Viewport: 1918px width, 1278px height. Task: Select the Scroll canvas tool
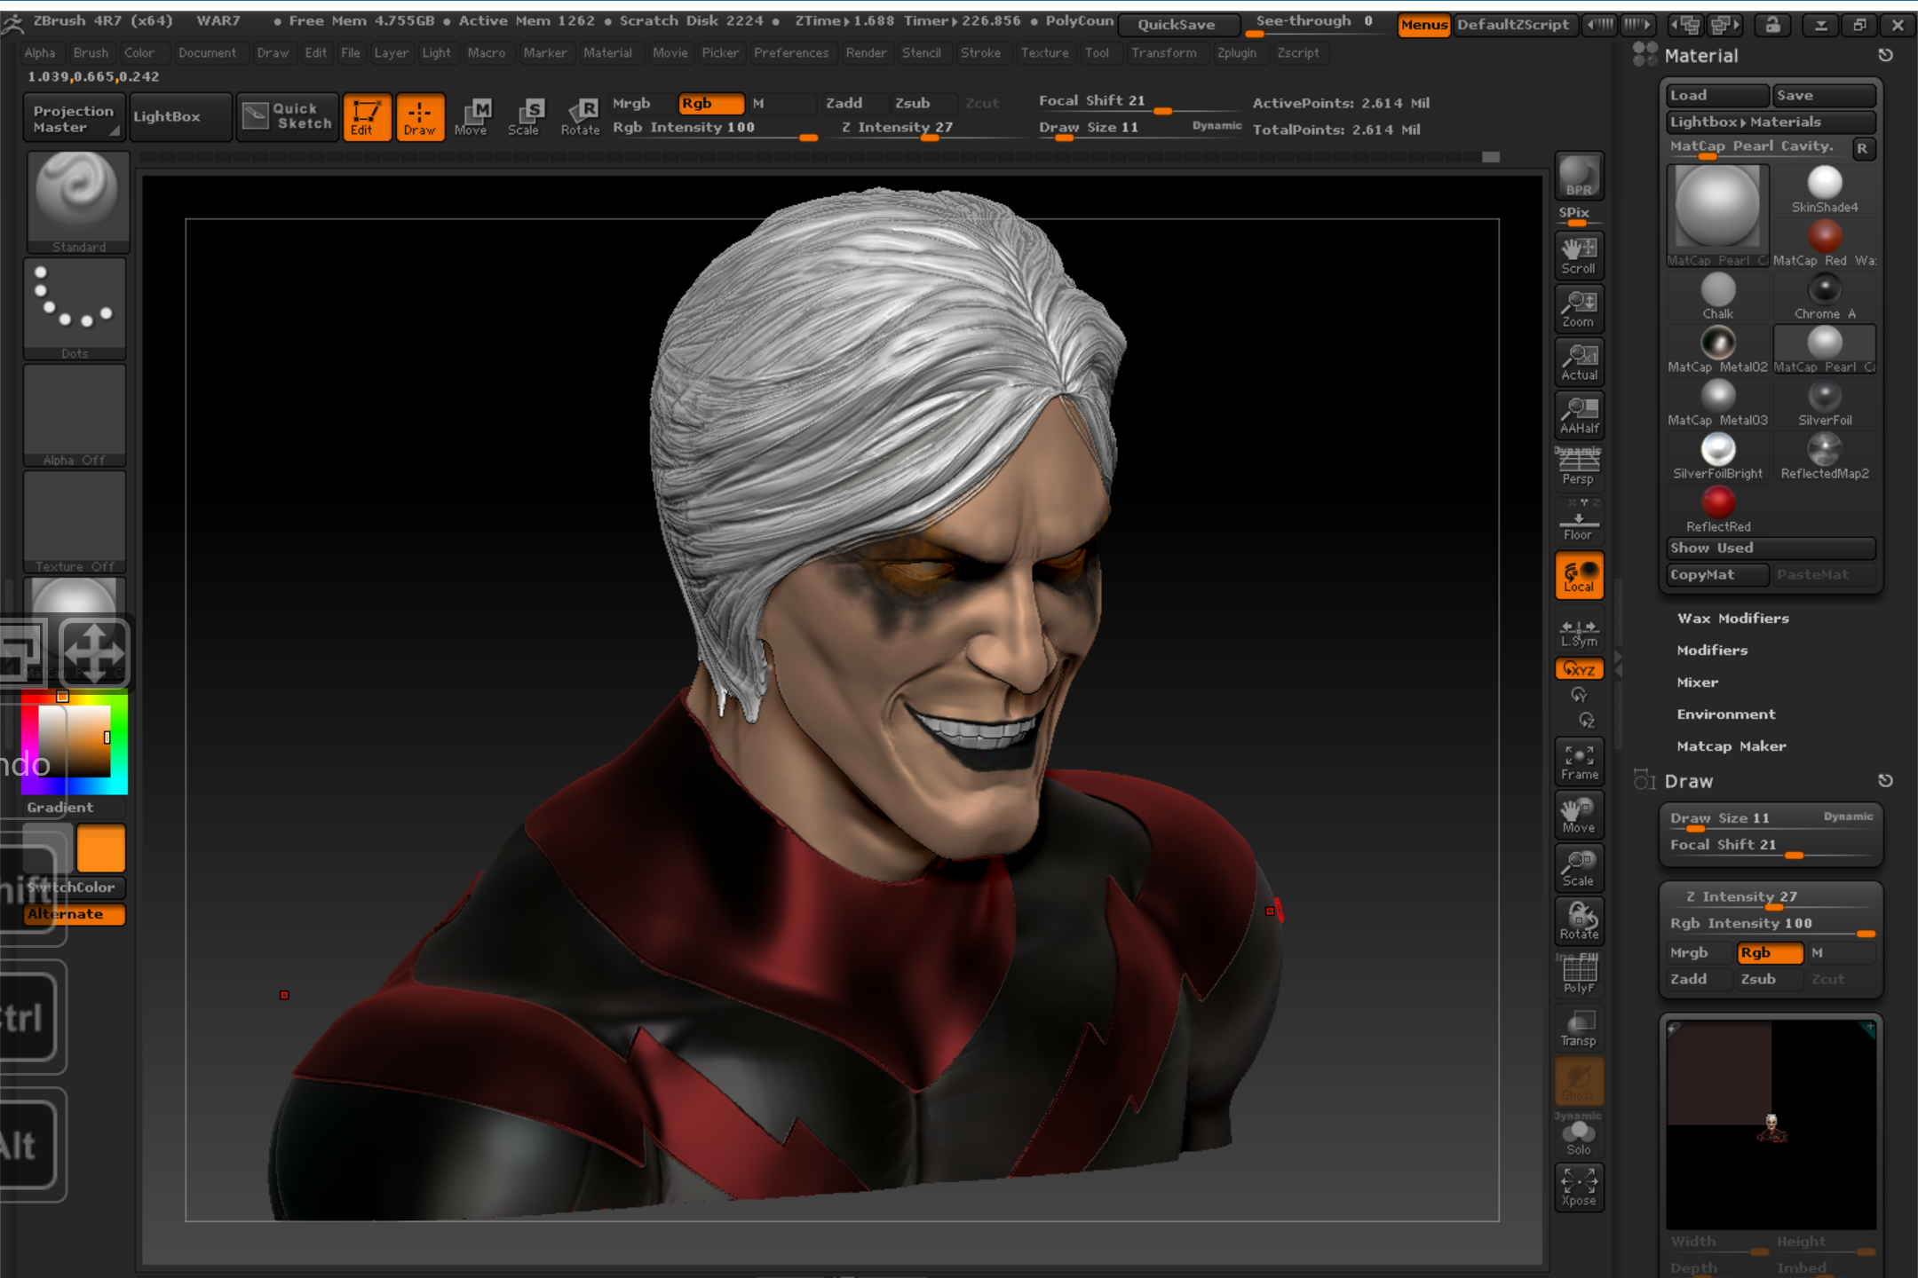[x=1579, y=256]
